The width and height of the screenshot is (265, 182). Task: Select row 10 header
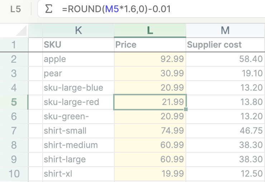point(14,174)
